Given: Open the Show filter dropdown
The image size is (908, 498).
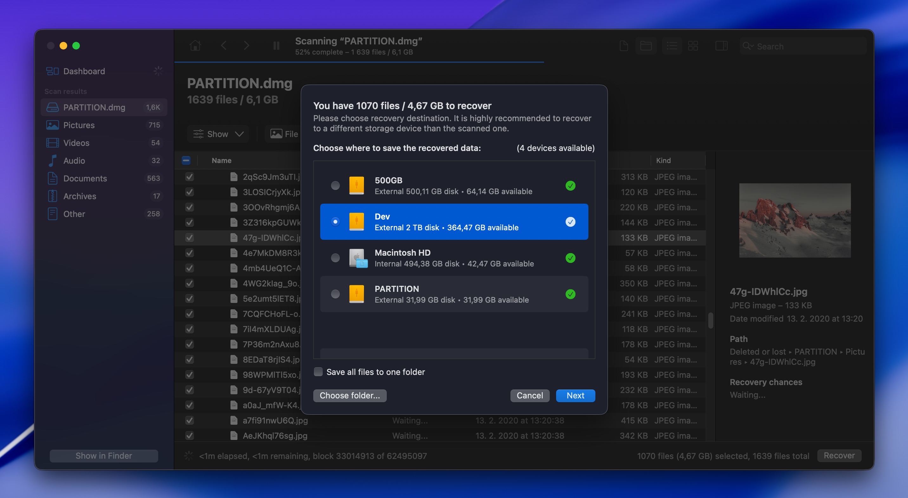Looking at the screenshot, I should click(218, 134).
